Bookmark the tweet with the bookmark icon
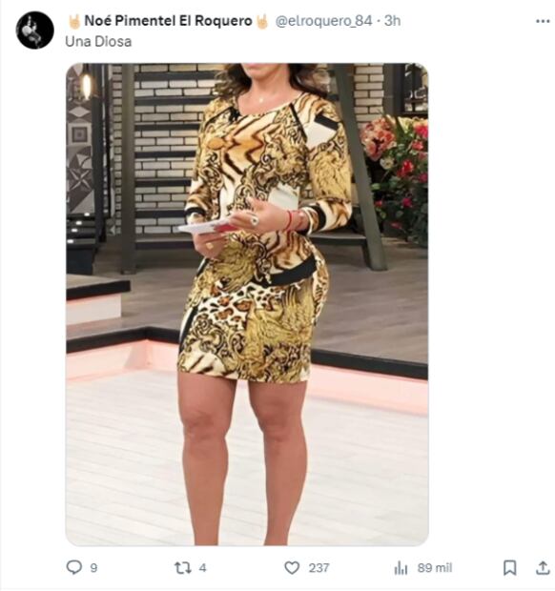 [510, 567]
